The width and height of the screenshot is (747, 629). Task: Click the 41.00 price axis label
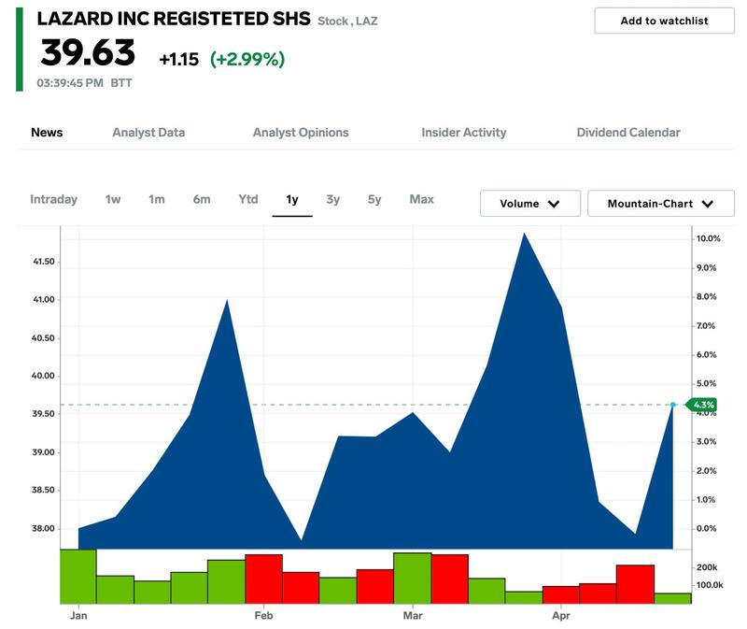(x=44, y=299)
